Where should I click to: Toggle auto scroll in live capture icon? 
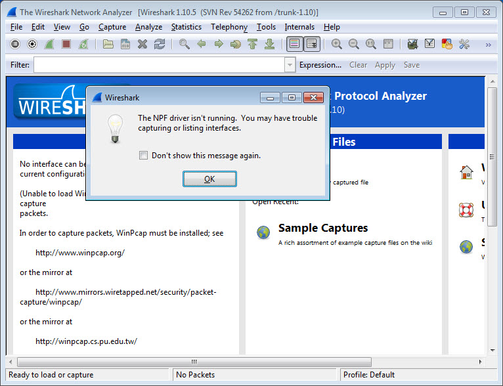(x=311, y=44)
